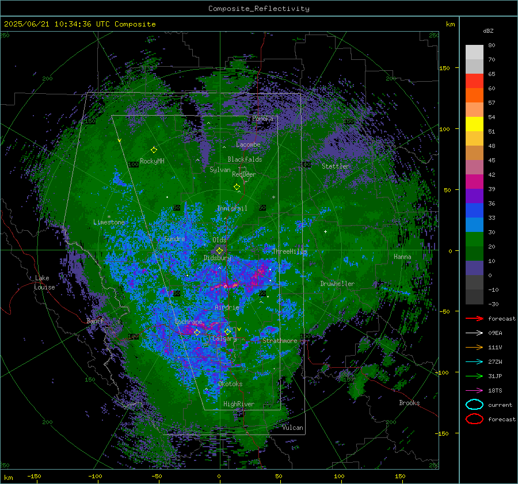518x484 pixels.
Task: Pick the blue swatch between 36 and 33
Action: pos(474,211)
